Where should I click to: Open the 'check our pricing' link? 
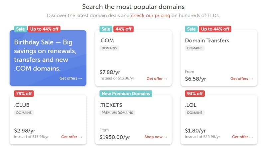[x=150, y=16]
